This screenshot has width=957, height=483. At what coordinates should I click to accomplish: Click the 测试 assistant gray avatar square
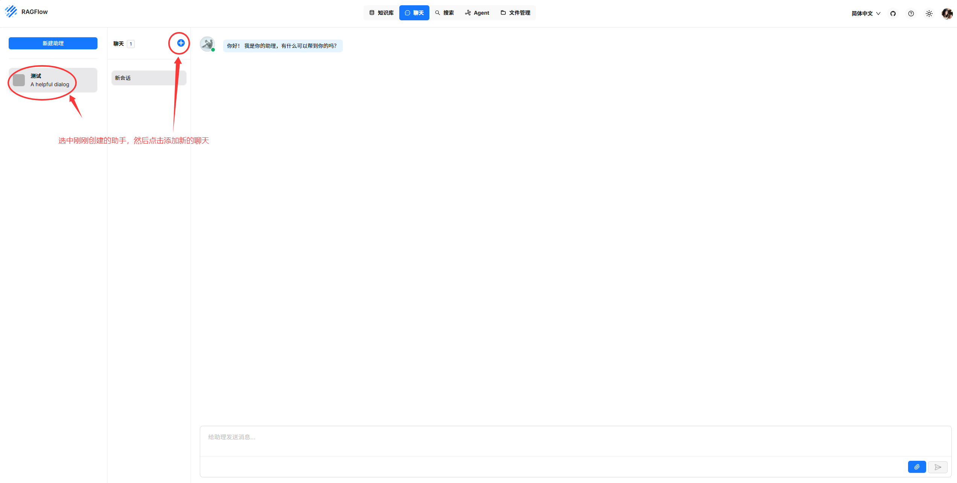(x=19, y=80)
